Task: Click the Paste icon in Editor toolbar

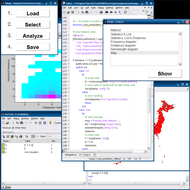Action: [87, 12]
